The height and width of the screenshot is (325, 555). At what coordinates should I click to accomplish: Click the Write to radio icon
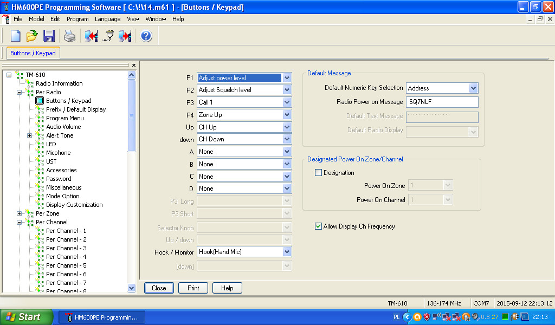(125, 36)
